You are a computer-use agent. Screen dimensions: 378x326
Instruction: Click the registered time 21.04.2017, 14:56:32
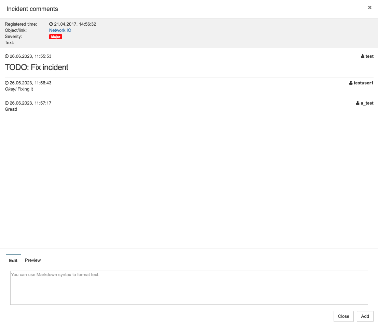click(75, 24)
